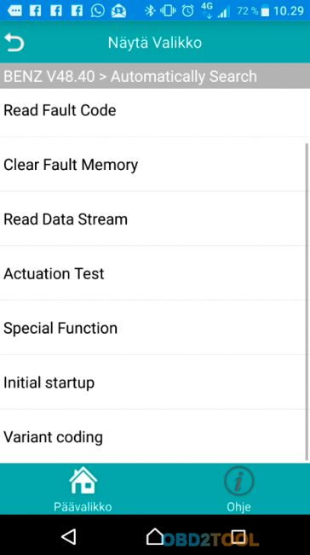This screenshot has width=310, height=555.
Task: Tap the Bluetooth status bar icon
Action: [x=150, y=11]
